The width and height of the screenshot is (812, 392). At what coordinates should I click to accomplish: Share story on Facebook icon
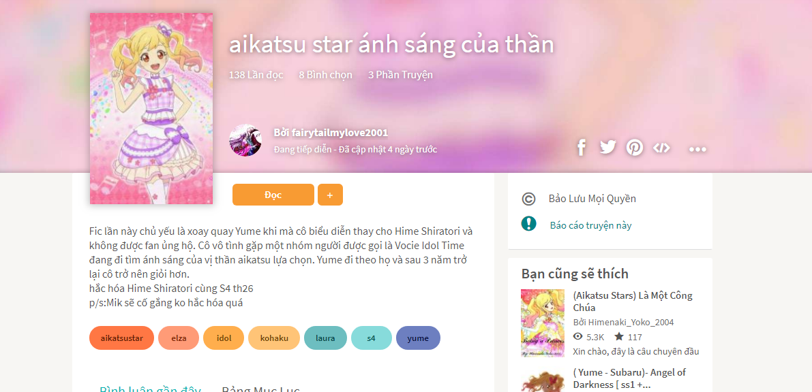(581, 148)
